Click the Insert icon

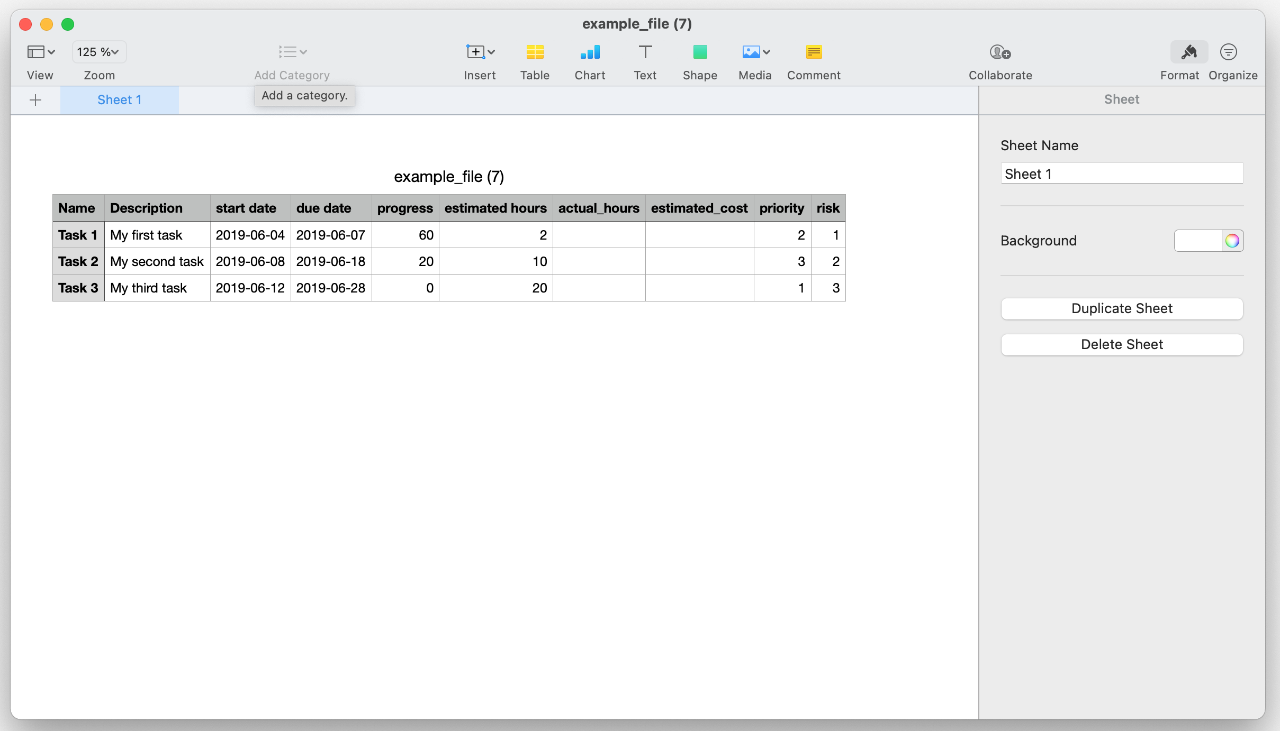475,51
